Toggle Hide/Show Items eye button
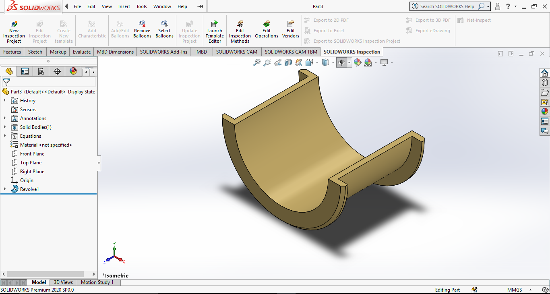The image size is (550, 294). (x=341, y=62)
